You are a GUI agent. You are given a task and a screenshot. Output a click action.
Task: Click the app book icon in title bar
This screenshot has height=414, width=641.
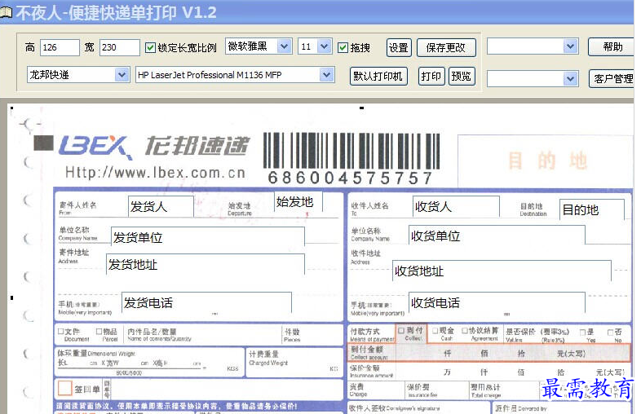click(x=6, y=12)
